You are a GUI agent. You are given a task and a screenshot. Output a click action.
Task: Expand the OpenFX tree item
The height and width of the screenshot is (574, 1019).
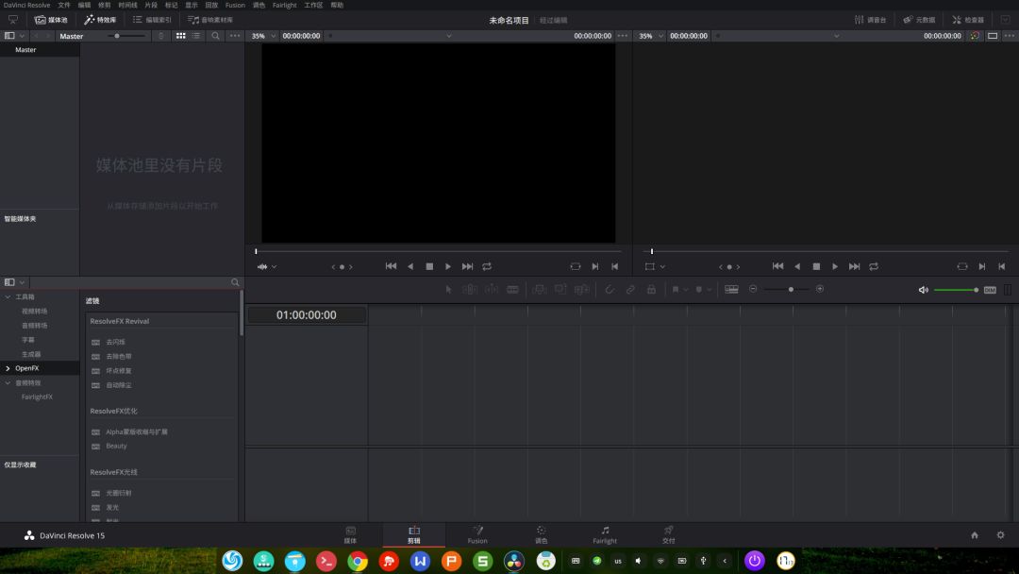point(8,368)
